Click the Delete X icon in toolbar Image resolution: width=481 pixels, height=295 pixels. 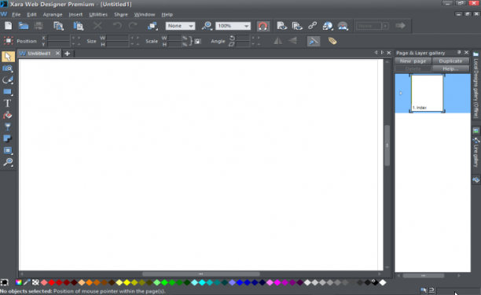[x=97, y=26]
